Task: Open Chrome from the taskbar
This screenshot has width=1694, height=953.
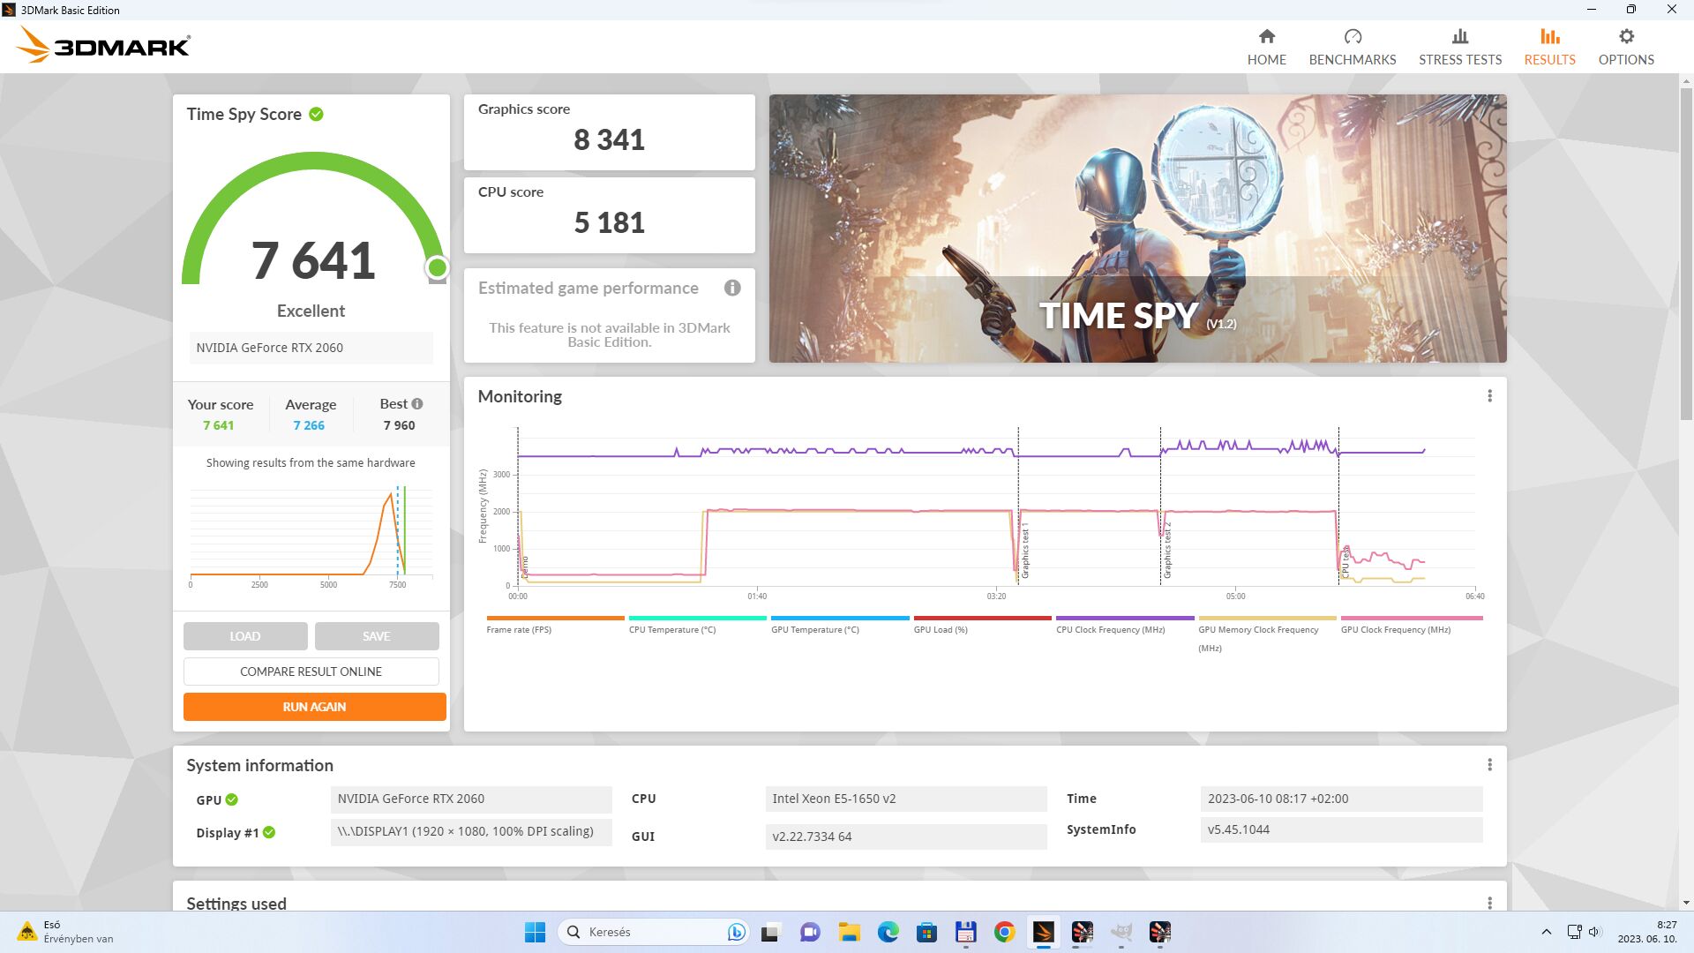Action: [1004, 932]
